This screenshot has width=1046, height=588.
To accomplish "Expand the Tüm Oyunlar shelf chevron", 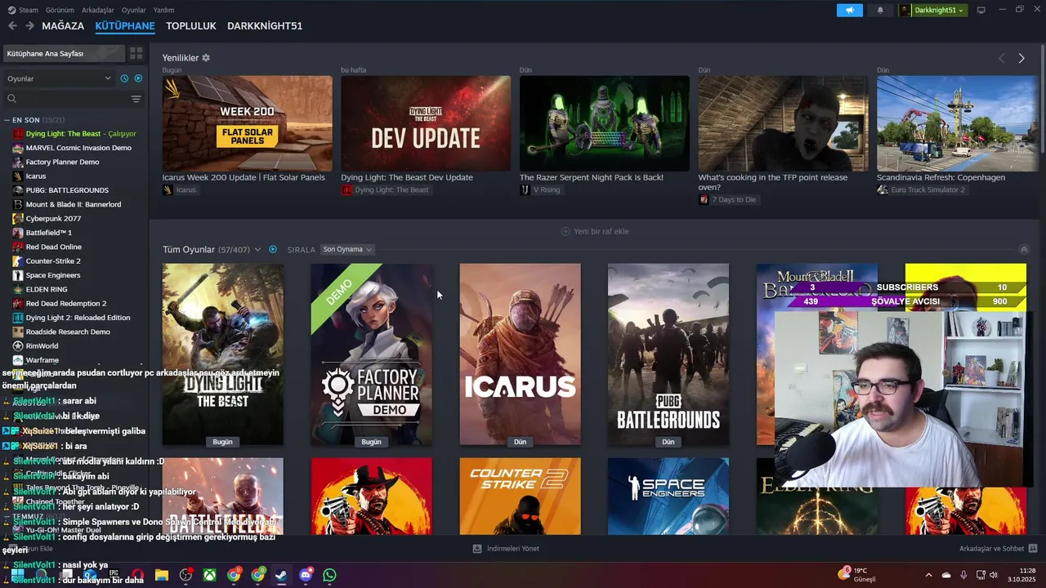I will [257, 249].
